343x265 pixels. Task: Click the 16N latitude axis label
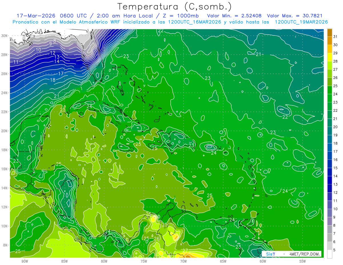[x=4, y=169]
